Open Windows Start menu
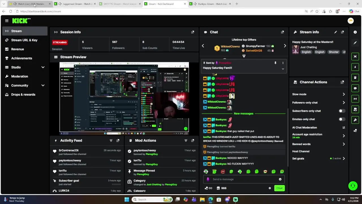Image resolution: width=362 pixels, height=204 pixels. [127, 199]
